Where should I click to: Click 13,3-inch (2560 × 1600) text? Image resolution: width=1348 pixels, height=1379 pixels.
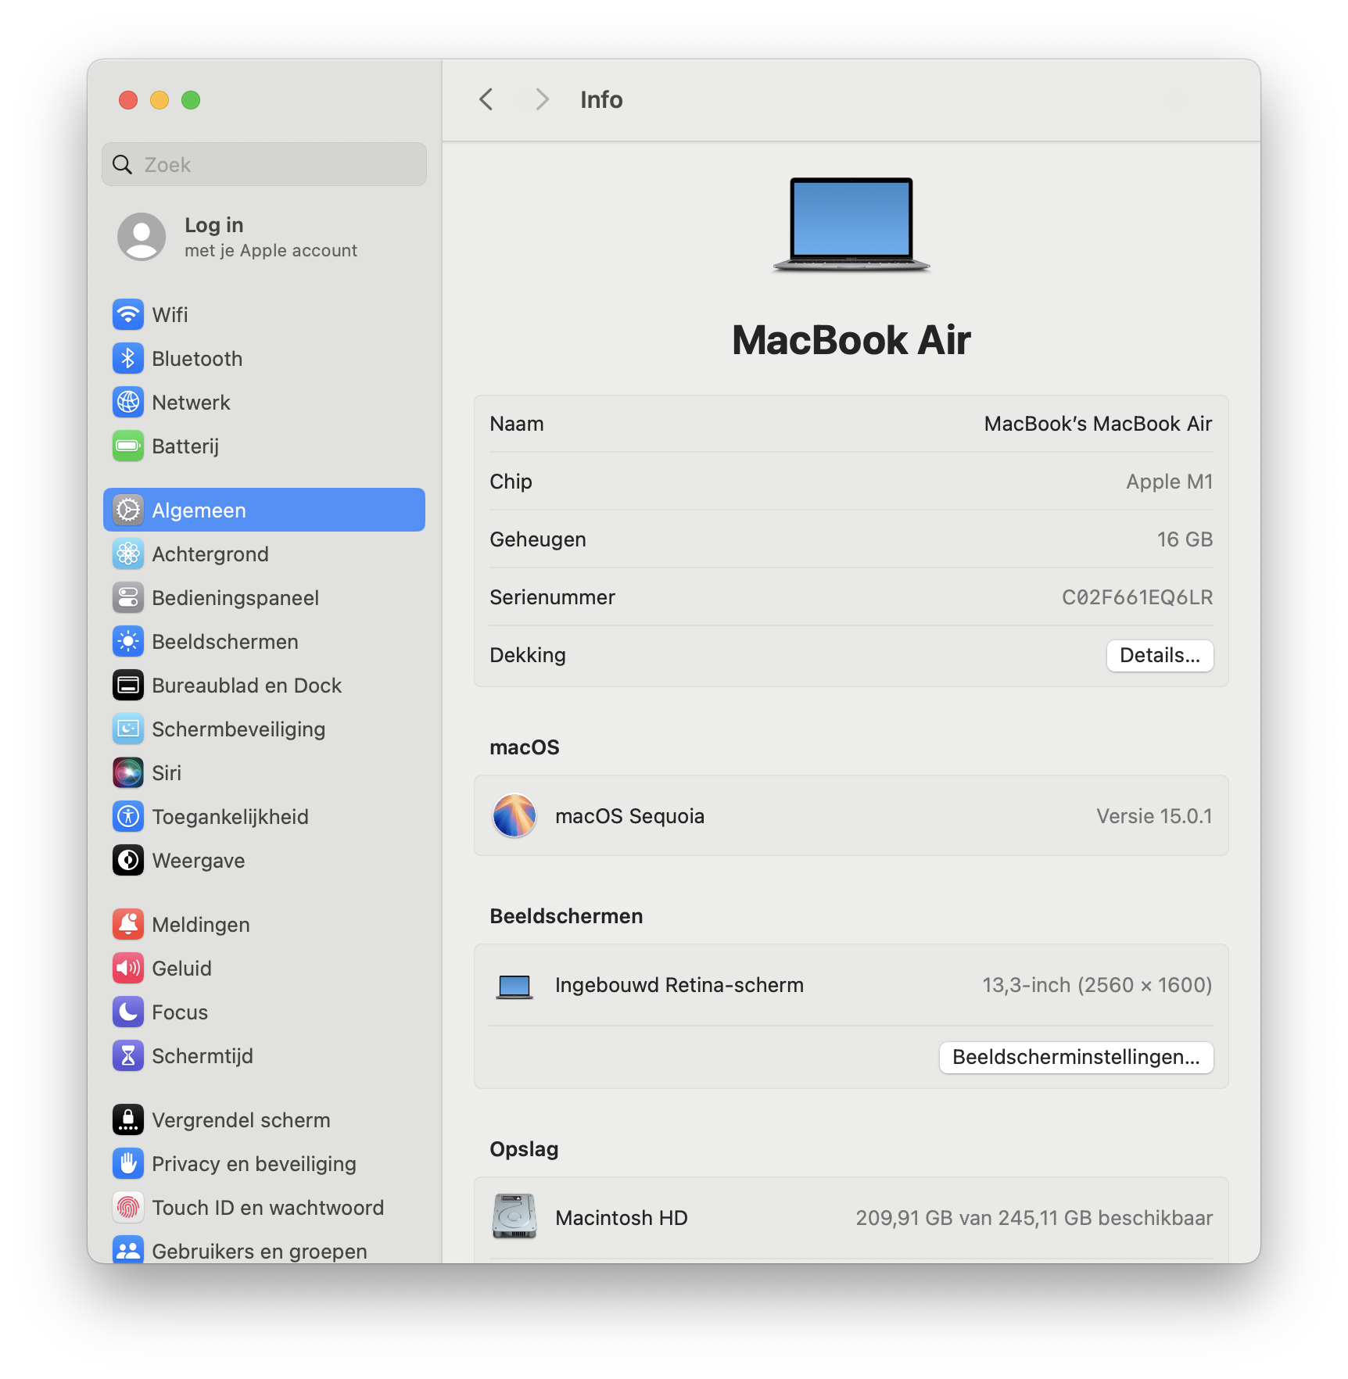click(1097, 986)
